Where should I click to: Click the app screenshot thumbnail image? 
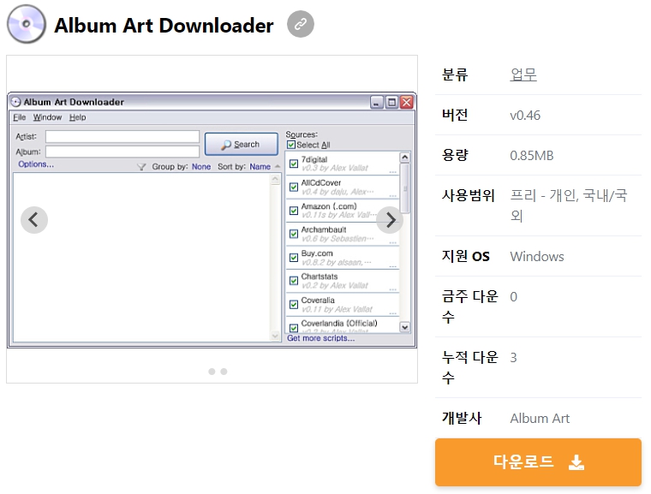point(212,220)
